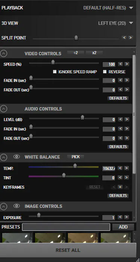Screen dimensions: 140x262
Task: Increase Speed with the right arrow
Action: tap(127, 64)
